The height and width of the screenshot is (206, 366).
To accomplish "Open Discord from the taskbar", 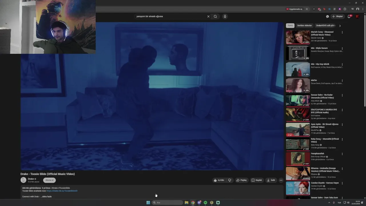I will (199, 203).
